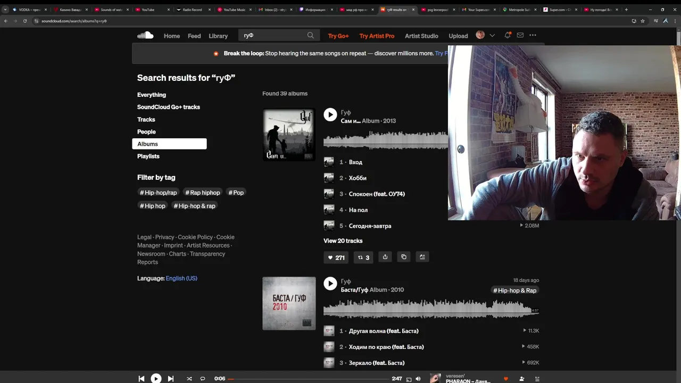This screenshot has width=681, height=383.
Task: Like the Сам и... album (271)
Action: pos(336,257)
